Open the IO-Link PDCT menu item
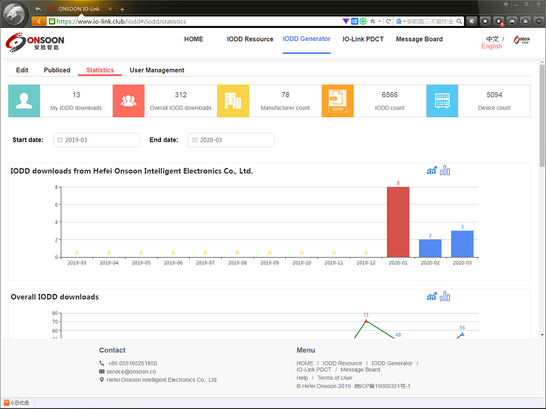The width and height of the screenshot is (546, 409). point(363,39)
